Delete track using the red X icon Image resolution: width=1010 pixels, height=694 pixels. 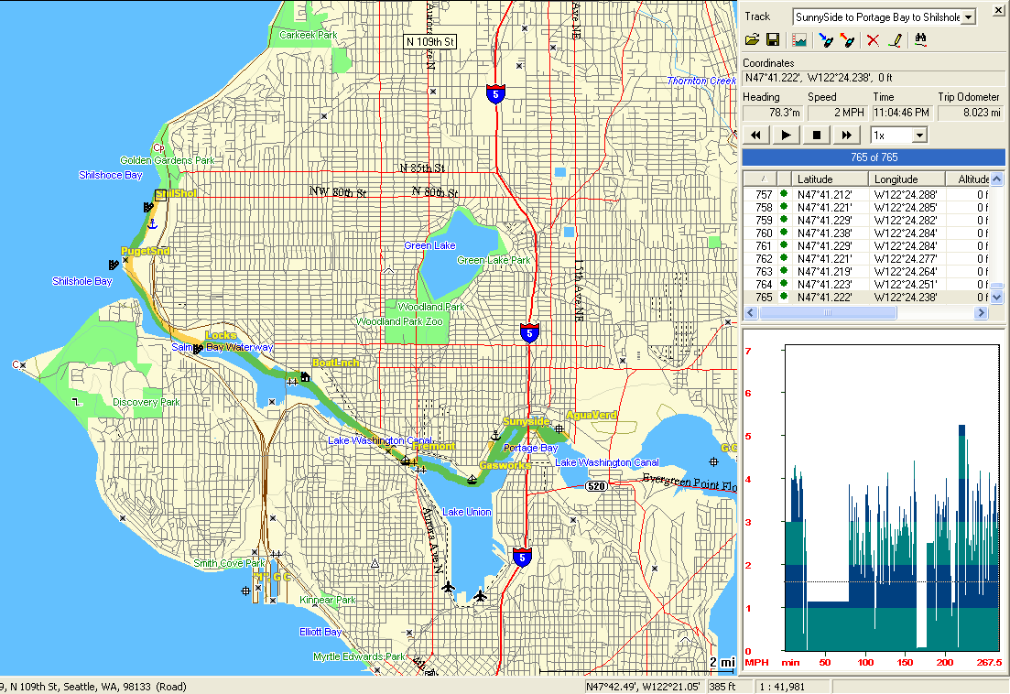coord(874,40)
